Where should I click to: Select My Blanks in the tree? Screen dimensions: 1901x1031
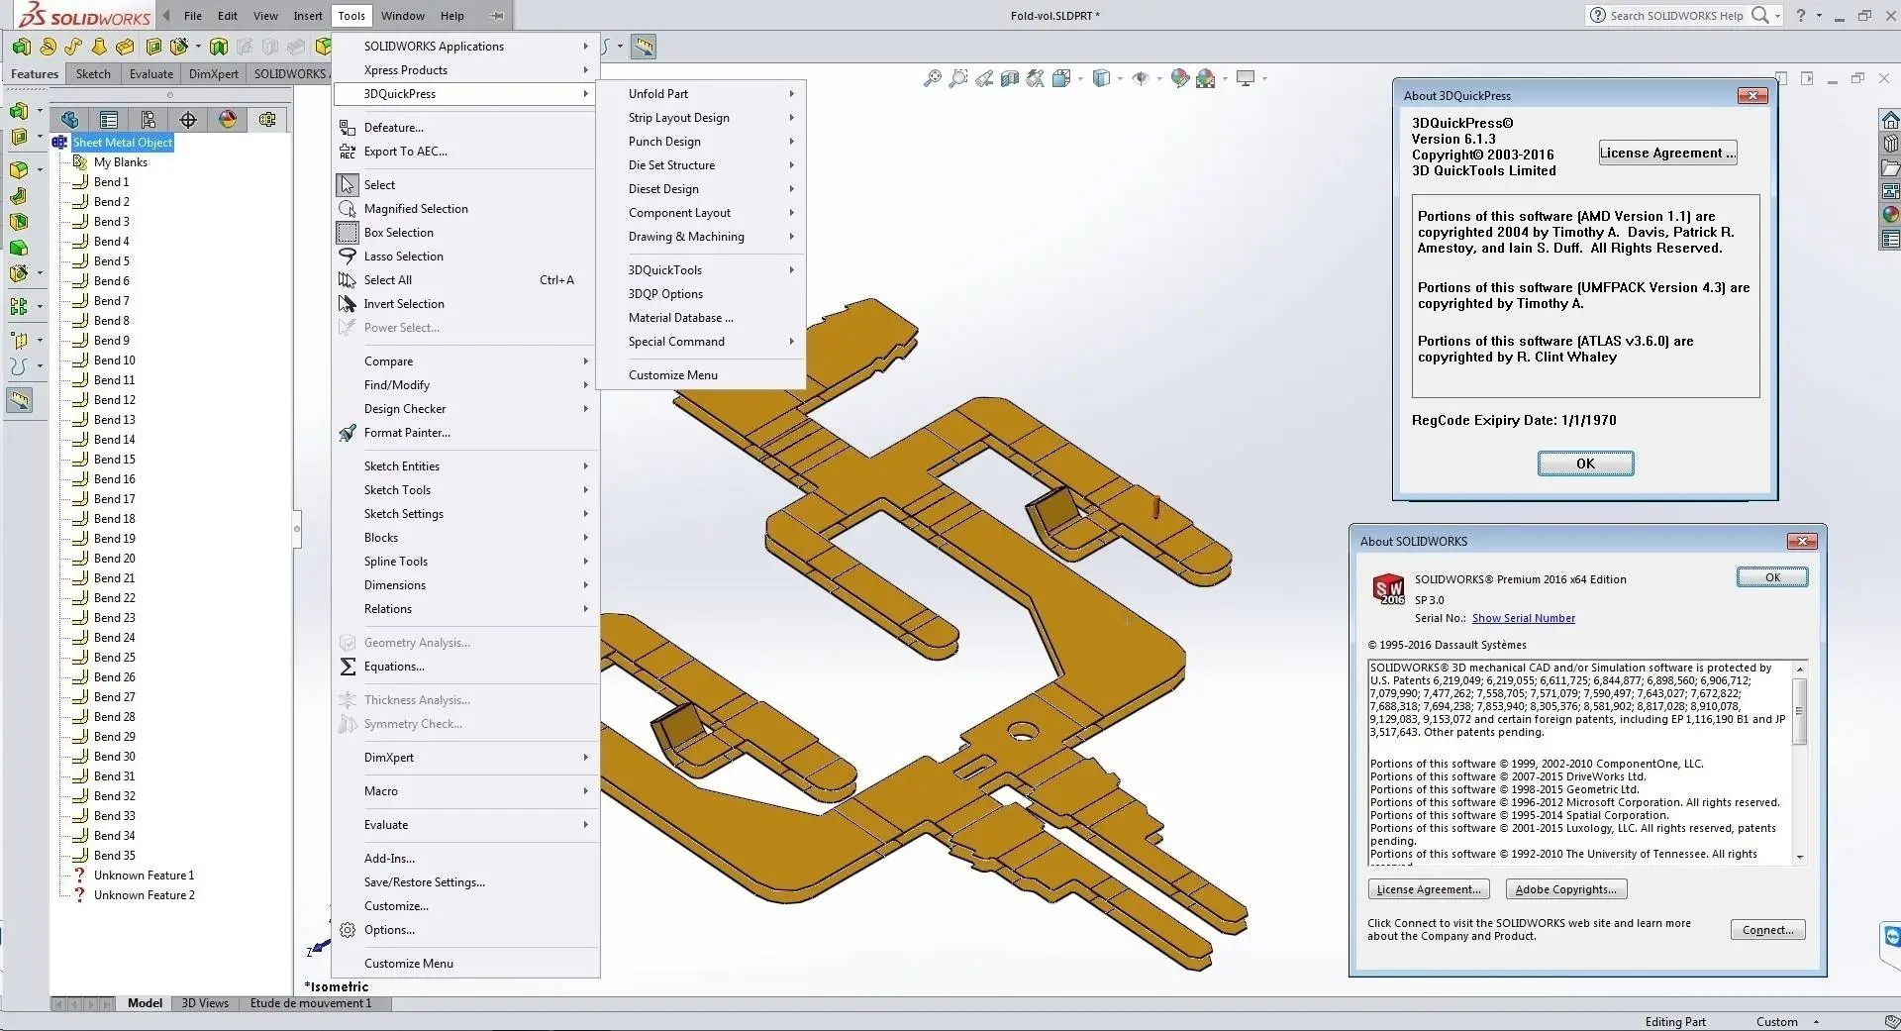click(120, 162)
